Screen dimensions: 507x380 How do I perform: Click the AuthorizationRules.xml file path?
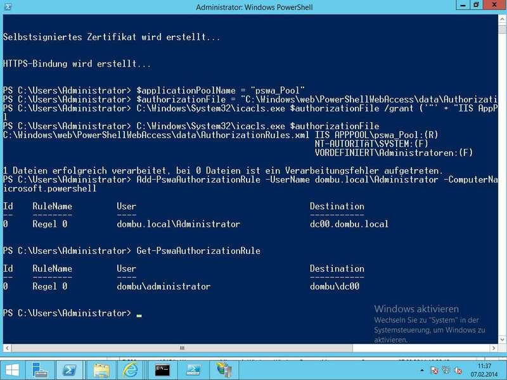click(x=156, y=135)
